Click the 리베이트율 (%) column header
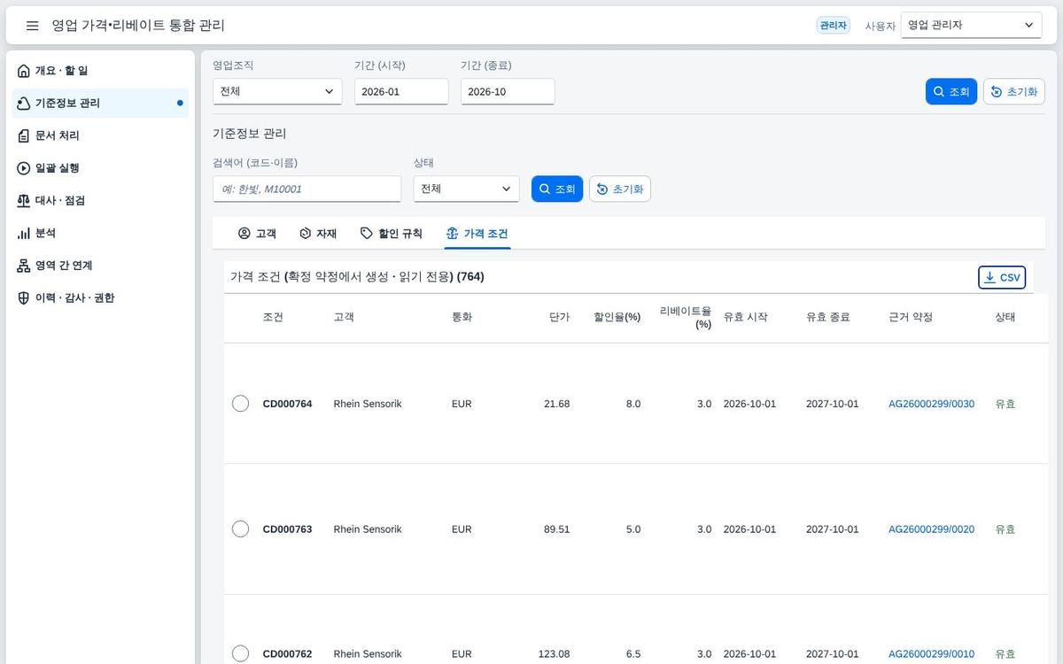Screen dimensions: 1063x664 point(686,317)
